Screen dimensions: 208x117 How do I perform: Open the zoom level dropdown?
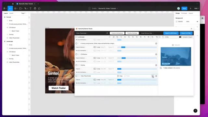coord(196,8)
